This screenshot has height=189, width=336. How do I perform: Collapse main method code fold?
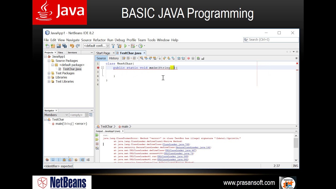coord(102,68)
